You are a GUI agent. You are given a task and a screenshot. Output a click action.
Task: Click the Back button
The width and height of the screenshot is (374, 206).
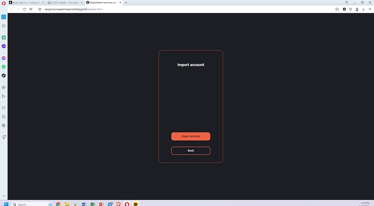pyautogui.click(x=191, y=151)
